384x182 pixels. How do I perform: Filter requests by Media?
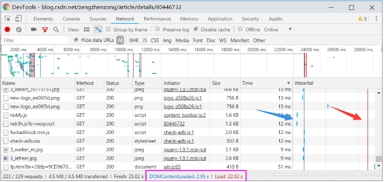[182, 40]
